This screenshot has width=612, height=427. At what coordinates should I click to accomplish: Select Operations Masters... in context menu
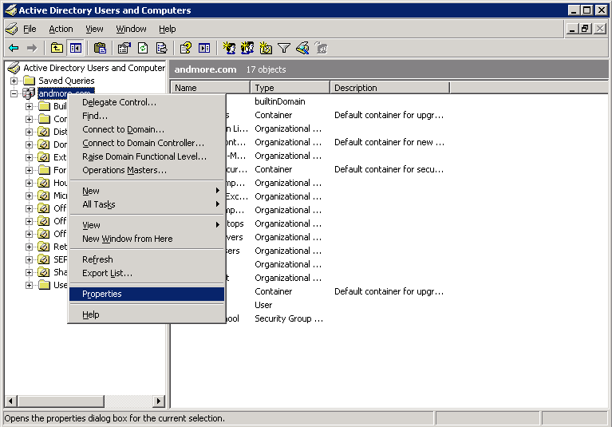point(147,170)
